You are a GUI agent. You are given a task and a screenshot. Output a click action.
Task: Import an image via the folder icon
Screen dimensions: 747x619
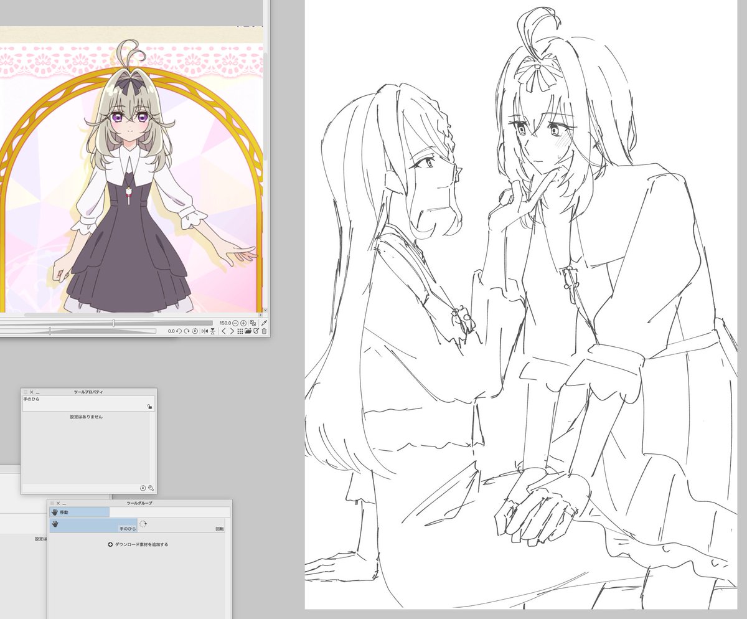(248, 331)
